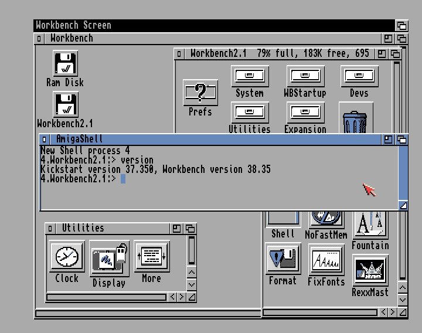Viewport: 422px width, 333px height.
Task: Click down arrow in Utilities window scrollbar
Action: pos(192,284)
